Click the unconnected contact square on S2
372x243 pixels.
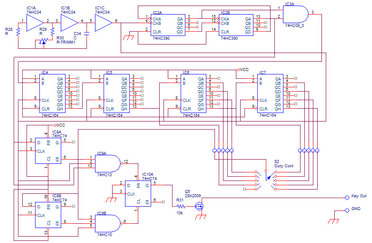click(x=244, y=189)
